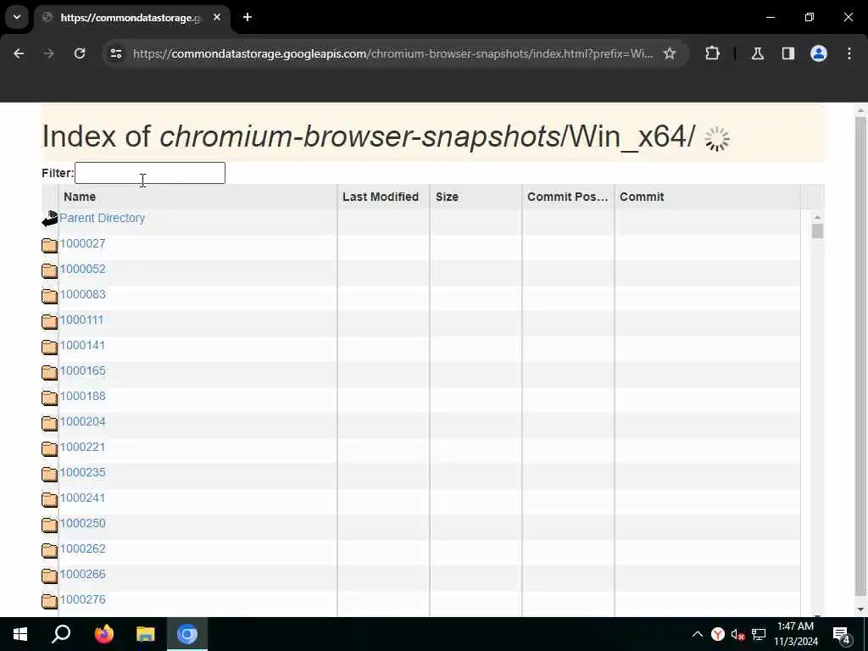
Task: Open site information icon in address bar
Action: [115, 53]
